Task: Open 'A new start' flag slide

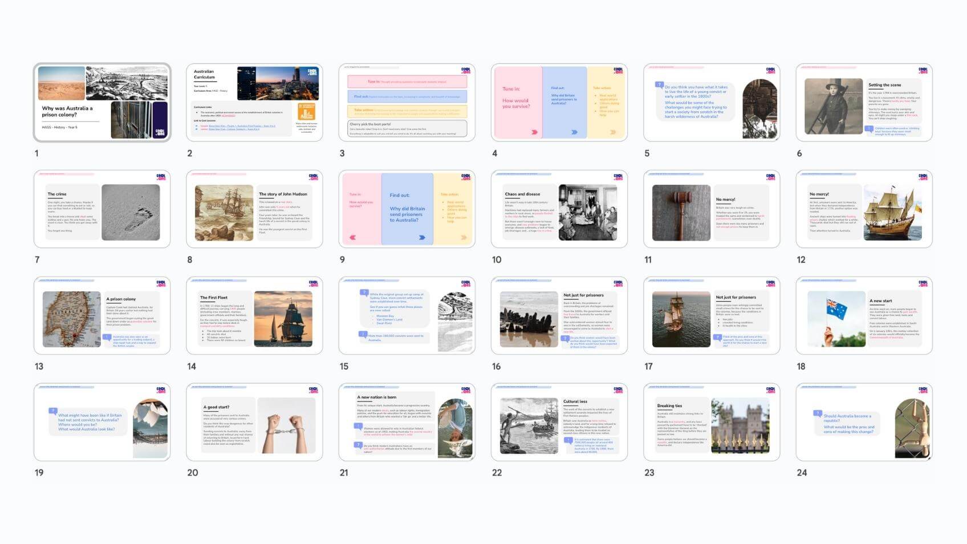Action: point(864,316)
